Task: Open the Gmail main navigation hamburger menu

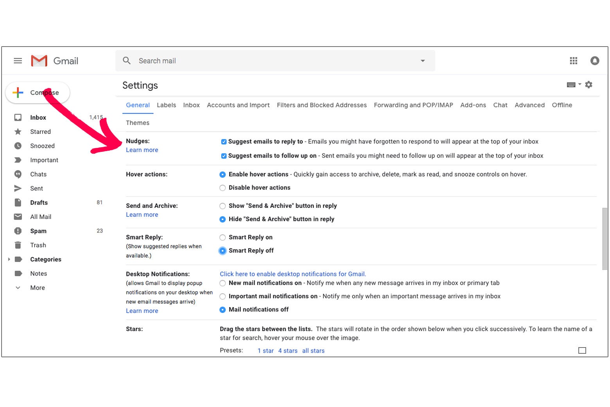Action: [18, 61]
